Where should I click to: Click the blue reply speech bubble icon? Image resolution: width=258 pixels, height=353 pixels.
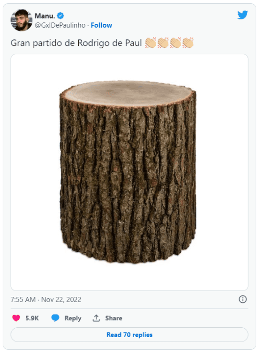coord(55,318)
